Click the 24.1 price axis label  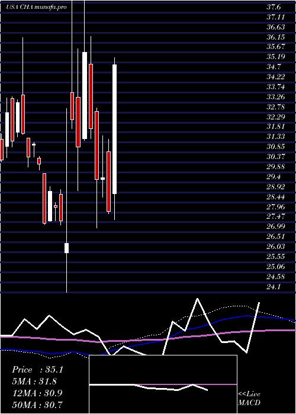274,287
